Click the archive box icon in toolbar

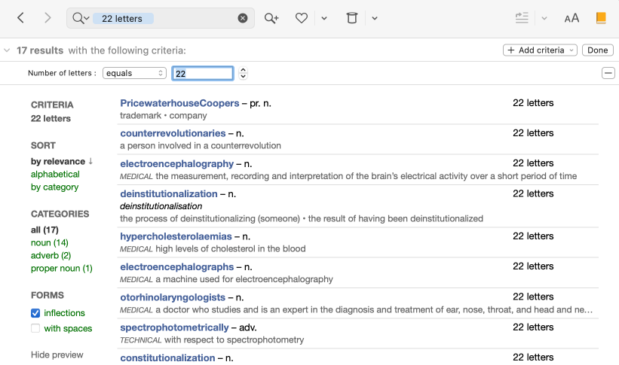(351, 18)
